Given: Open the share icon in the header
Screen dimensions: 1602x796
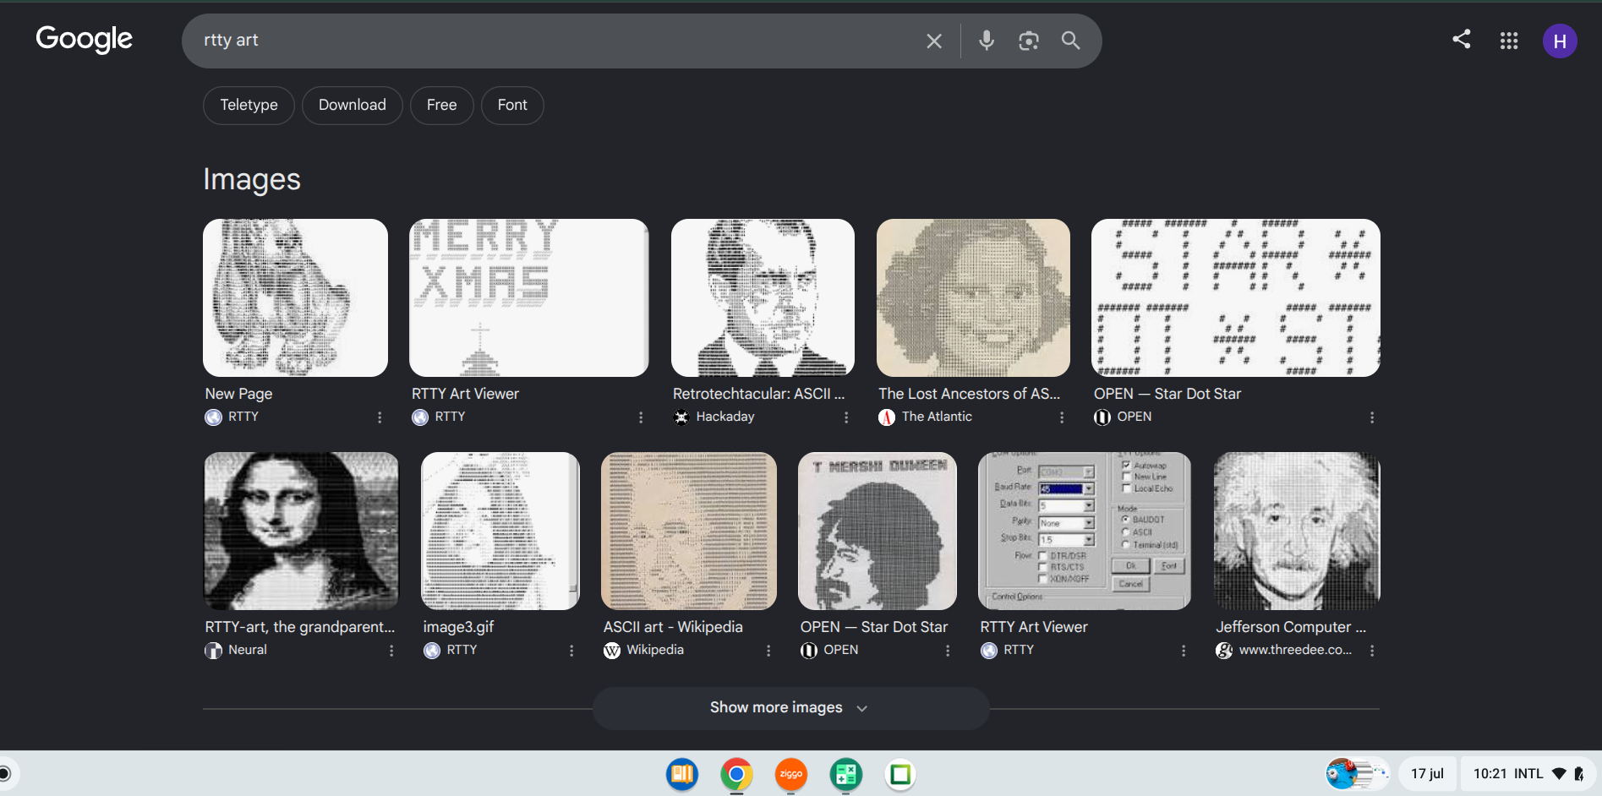Looking at the screenshot, I should [x=1462, y=39].
